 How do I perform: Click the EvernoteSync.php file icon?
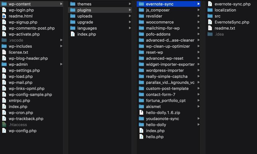tap(210, 22)
